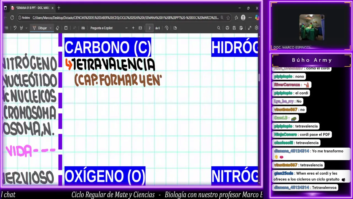Image resolution: width=353 pixels, height=199 pixels.
Task: Click the translate icon labeled 'aあ'
Action: [83, 28]
